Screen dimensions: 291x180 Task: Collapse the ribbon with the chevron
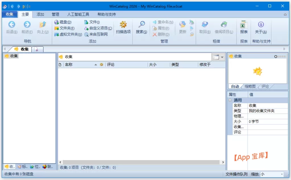click(285, 15)
